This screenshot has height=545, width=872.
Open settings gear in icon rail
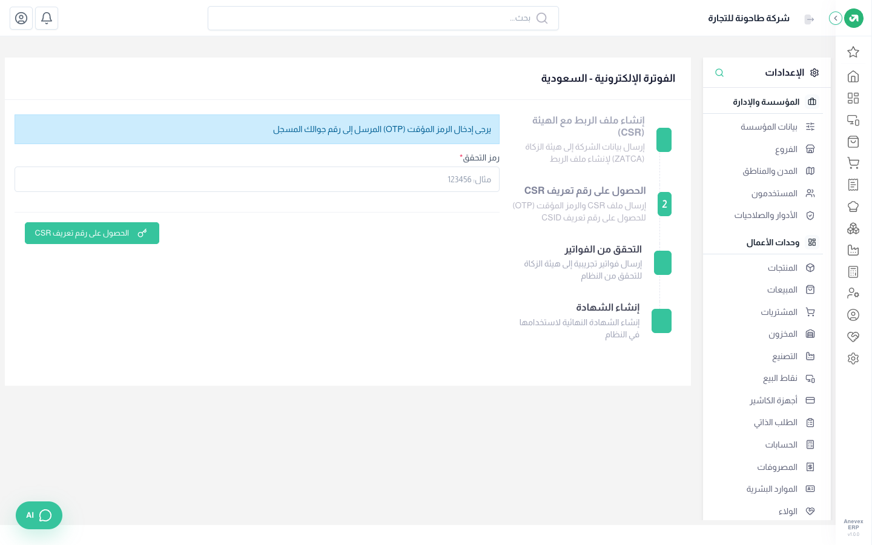[853, 358]
